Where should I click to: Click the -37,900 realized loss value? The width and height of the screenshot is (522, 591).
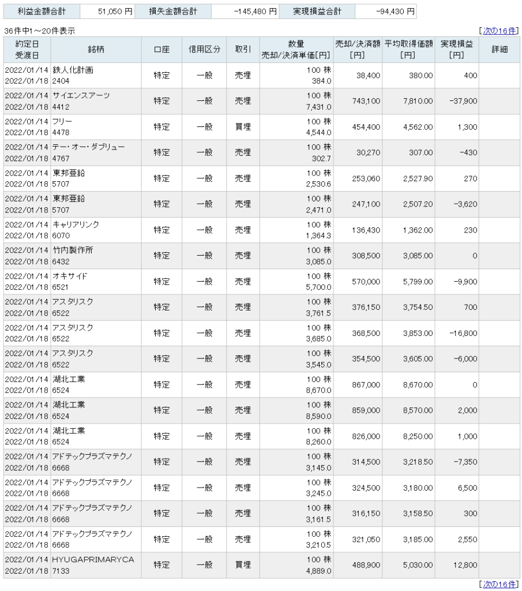(x=463, y=101)
